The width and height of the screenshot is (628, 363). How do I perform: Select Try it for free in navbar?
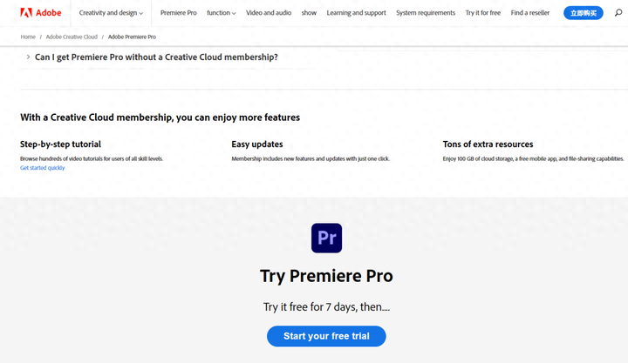pos(482,13)
